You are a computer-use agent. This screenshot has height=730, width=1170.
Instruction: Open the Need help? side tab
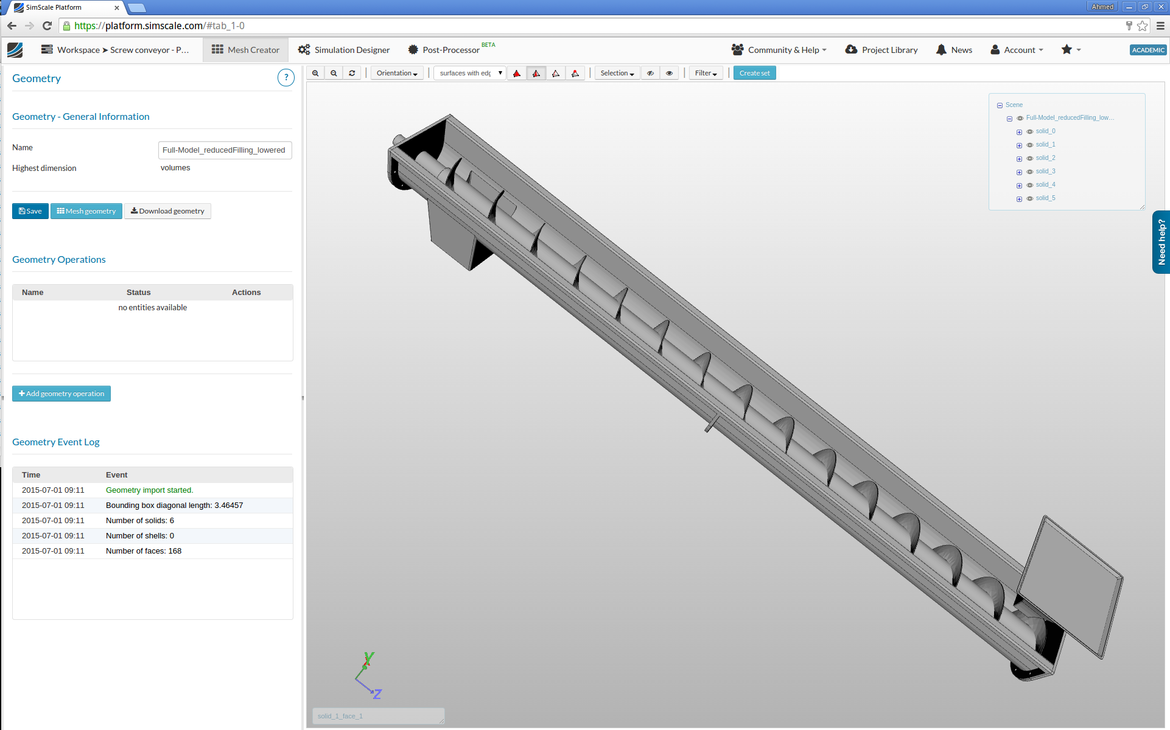pos(1161,242)
